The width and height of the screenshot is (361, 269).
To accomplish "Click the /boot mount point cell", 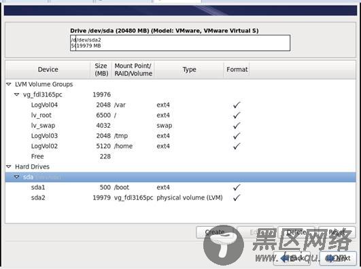I will click(x=122, y=187).
